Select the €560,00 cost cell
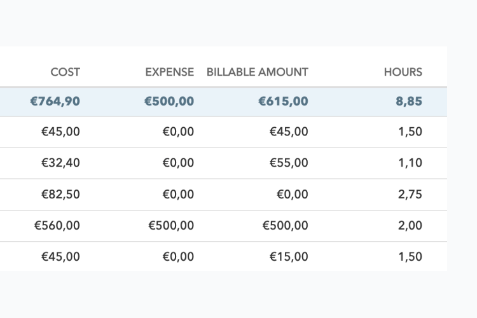 57,225
